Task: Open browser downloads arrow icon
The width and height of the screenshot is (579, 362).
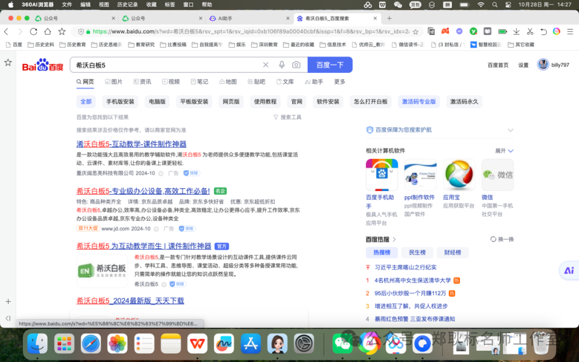Action: (x=516, y=32)
